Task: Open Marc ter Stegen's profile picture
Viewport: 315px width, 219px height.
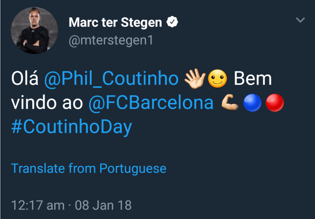Action: [34, 31]
